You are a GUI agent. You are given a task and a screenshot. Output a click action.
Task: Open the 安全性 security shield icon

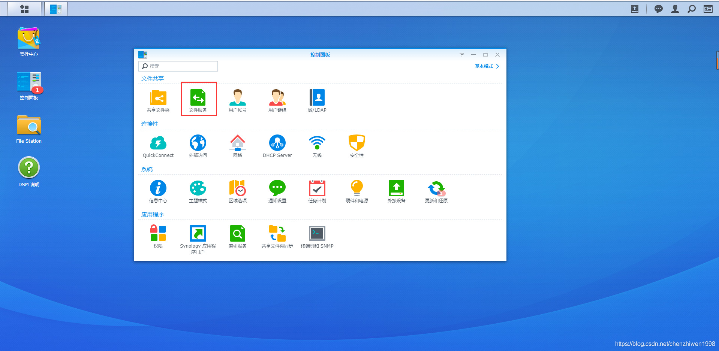357,143
